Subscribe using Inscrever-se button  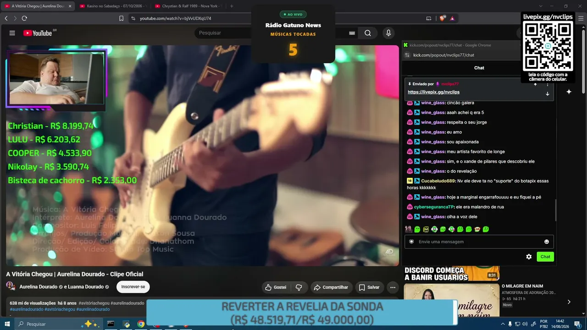point(133,287)
